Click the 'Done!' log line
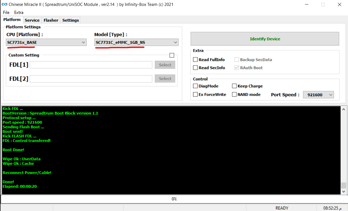Viewport: 348px width, 211px height. point(8,182)
